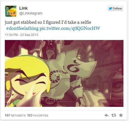Click the reply arrow icon
Screen dimensions: 129x121
(x=107, y=115)
